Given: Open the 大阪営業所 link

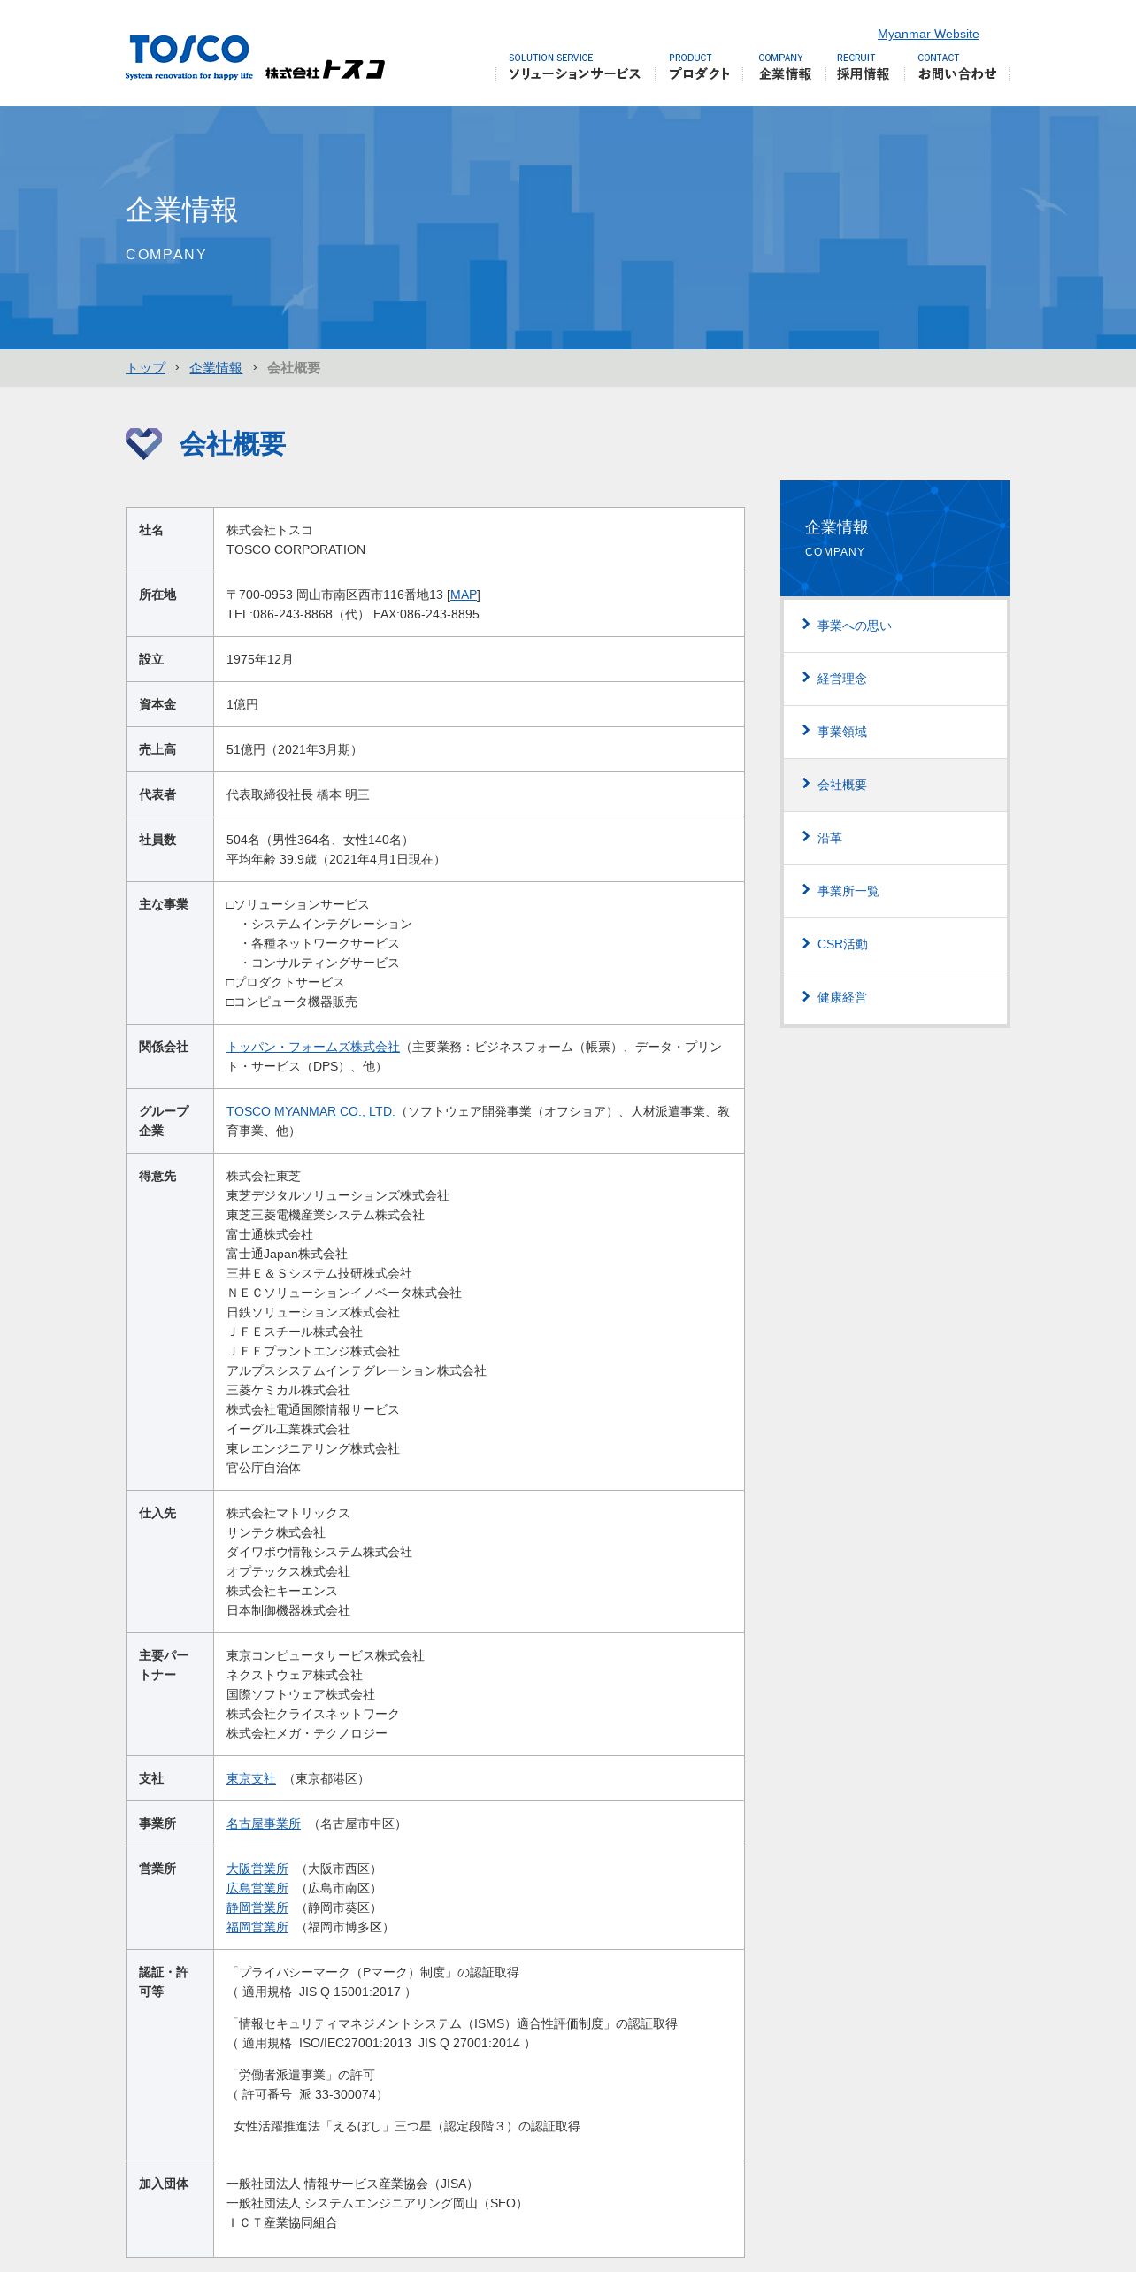Looking at the screenshot, I should (x=257, y=1869).
